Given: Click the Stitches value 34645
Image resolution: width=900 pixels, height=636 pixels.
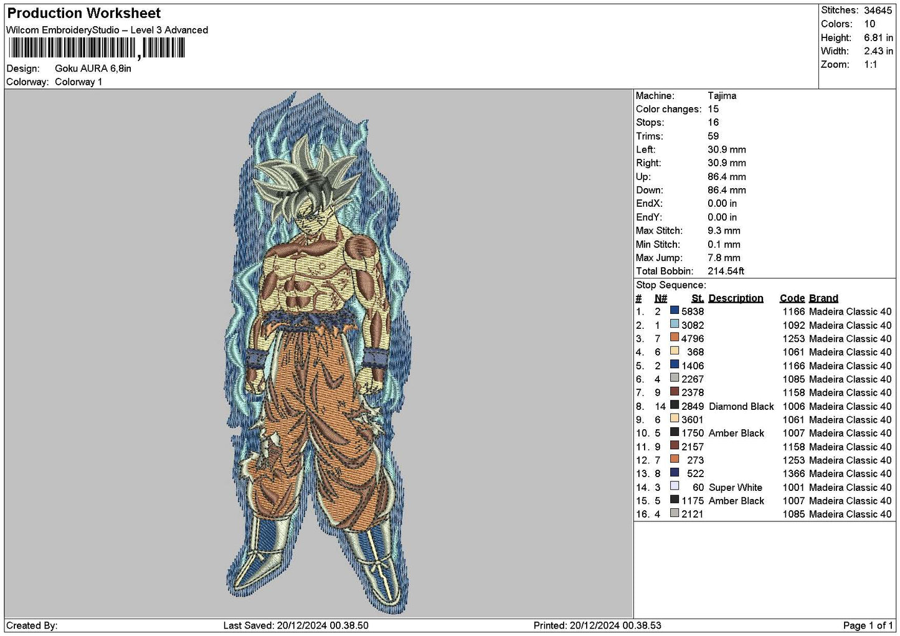Looking at the screenshot, I should tap(878, 11).
